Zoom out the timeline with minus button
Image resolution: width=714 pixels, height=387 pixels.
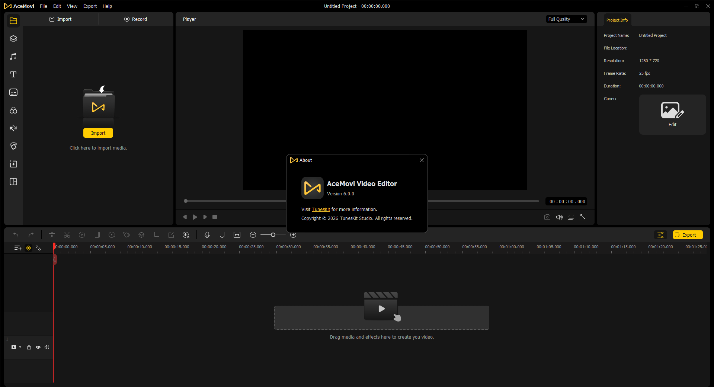[253, 235]
